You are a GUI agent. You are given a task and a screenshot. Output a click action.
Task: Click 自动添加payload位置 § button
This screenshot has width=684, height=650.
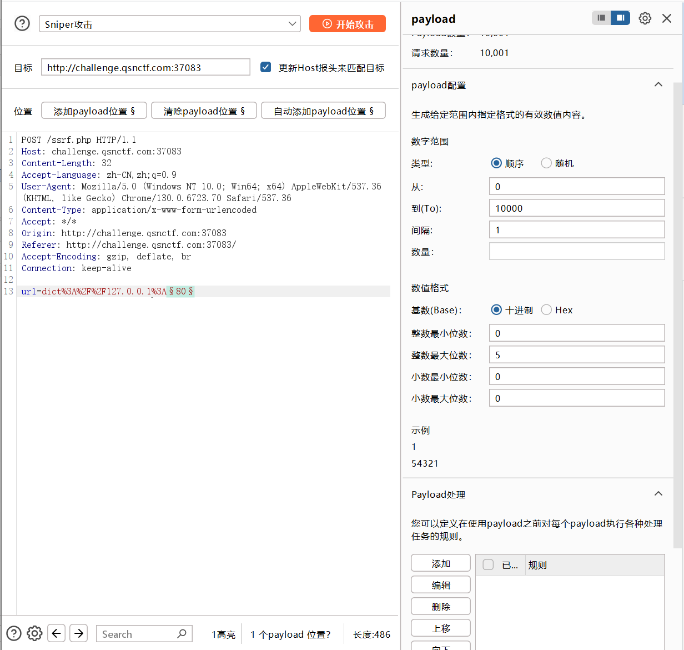pyautogui.click(x=323, y=111)
